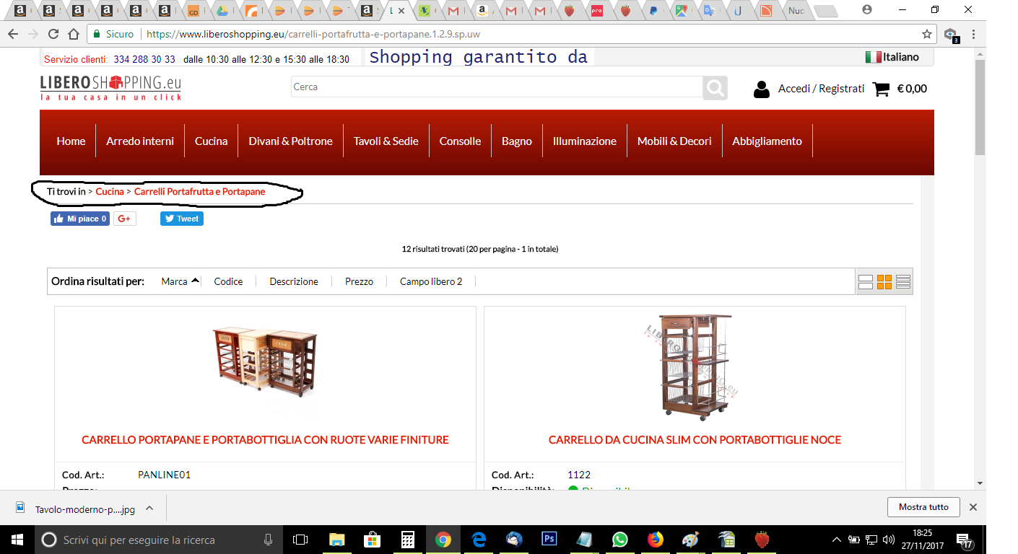The image size is (1018, 554).
Task: Open the Illuminazione menu
Action: (585, 141)
